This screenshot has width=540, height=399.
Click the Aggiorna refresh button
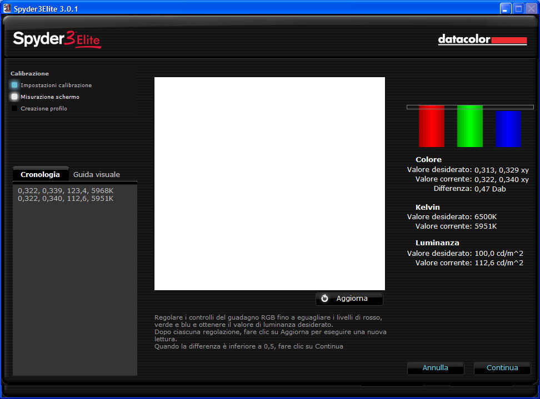point(349,299)
